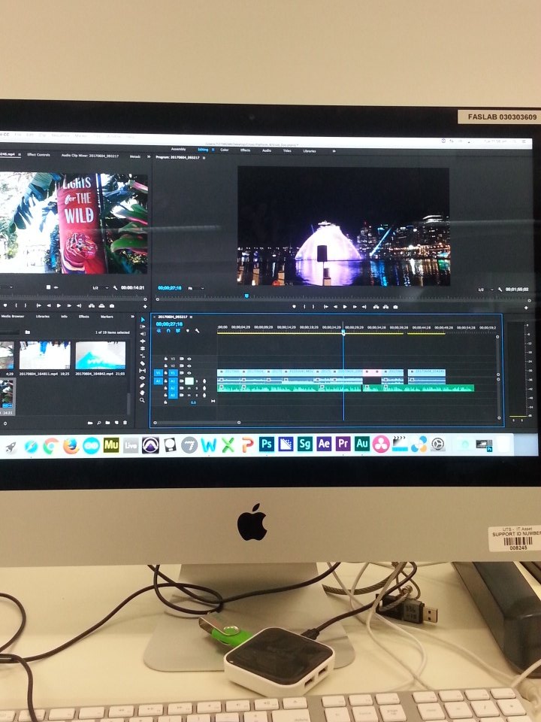Step forward one frame in Program monitor

coord(355,307)
